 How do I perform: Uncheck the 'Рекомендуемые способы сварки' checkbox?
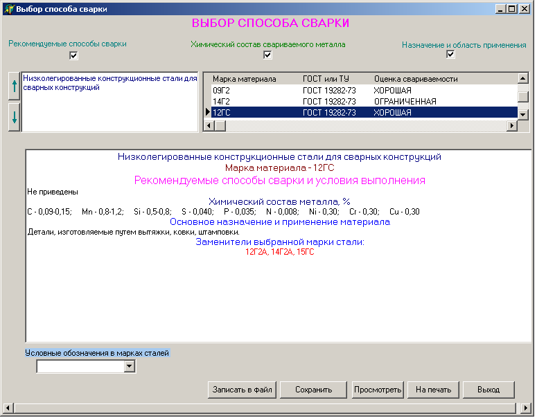coord(73,55)
